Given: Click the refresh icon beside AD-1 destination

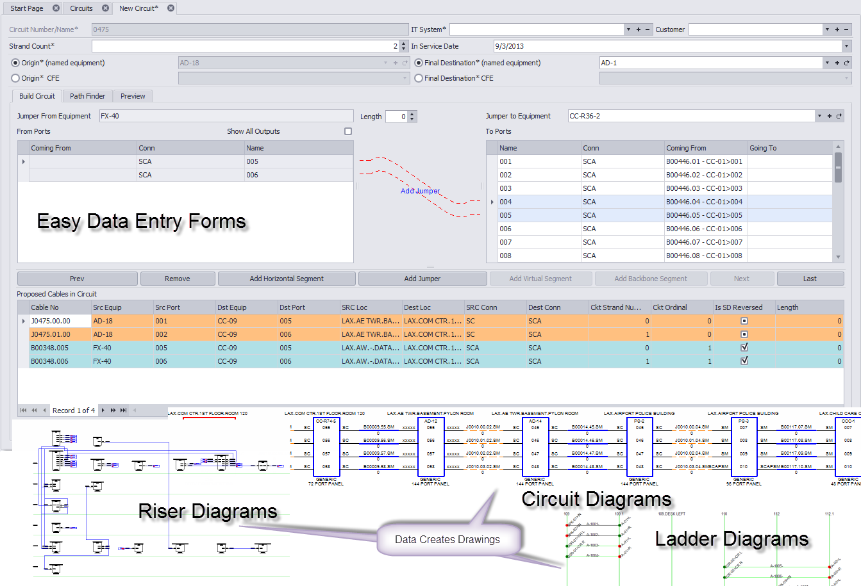Looking at the screenshot, I should [848, 63].
